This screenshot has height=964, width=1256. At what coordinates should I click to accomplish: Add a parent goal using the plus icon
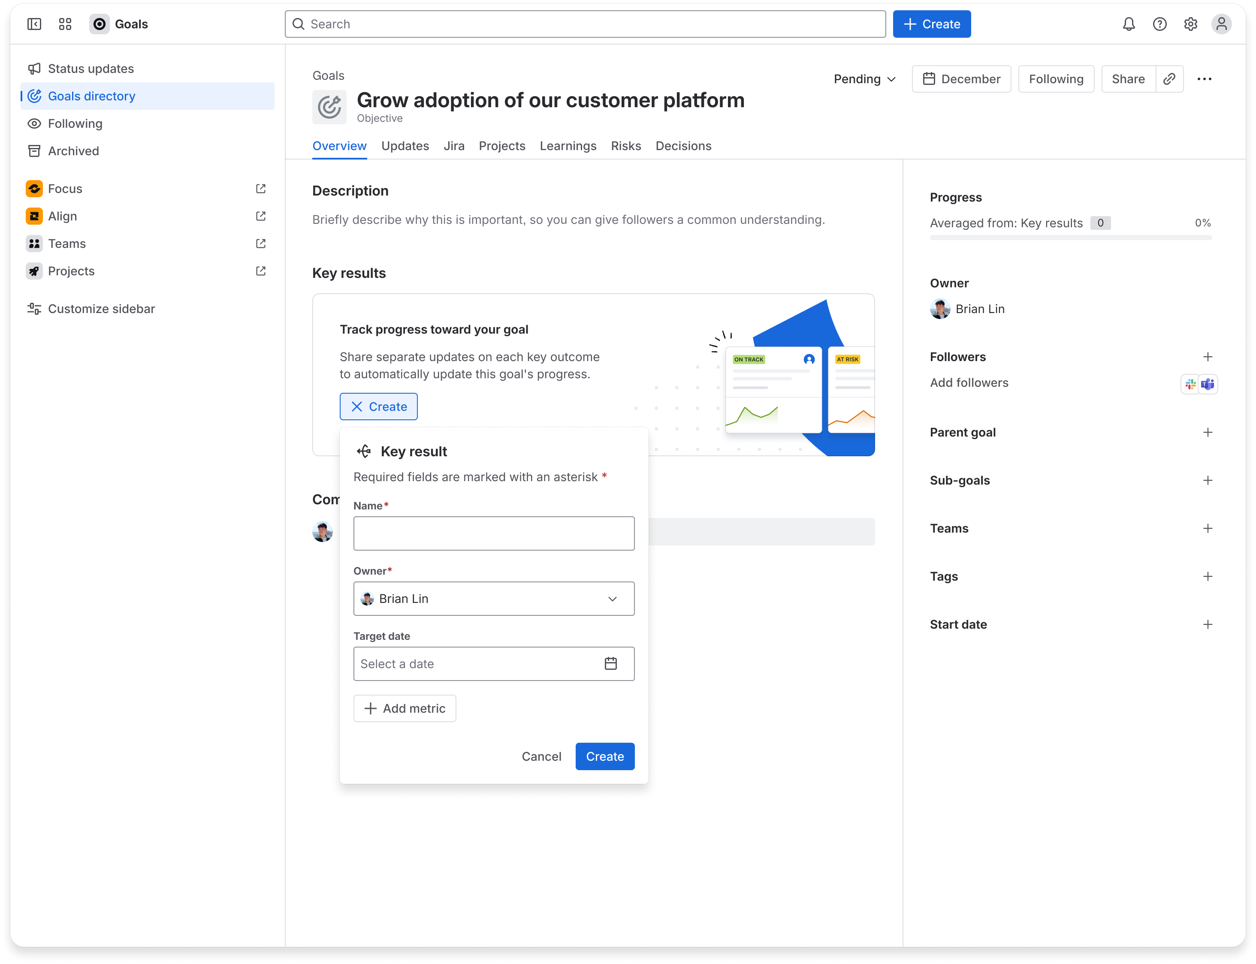(1208, 432)
